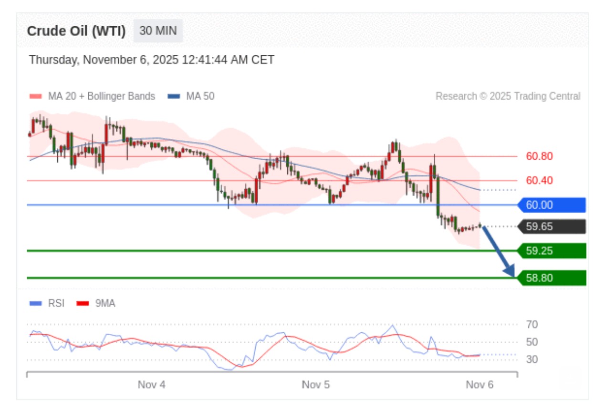
Task: Click the blue downward forecast arrow
Action: (498, 251)
